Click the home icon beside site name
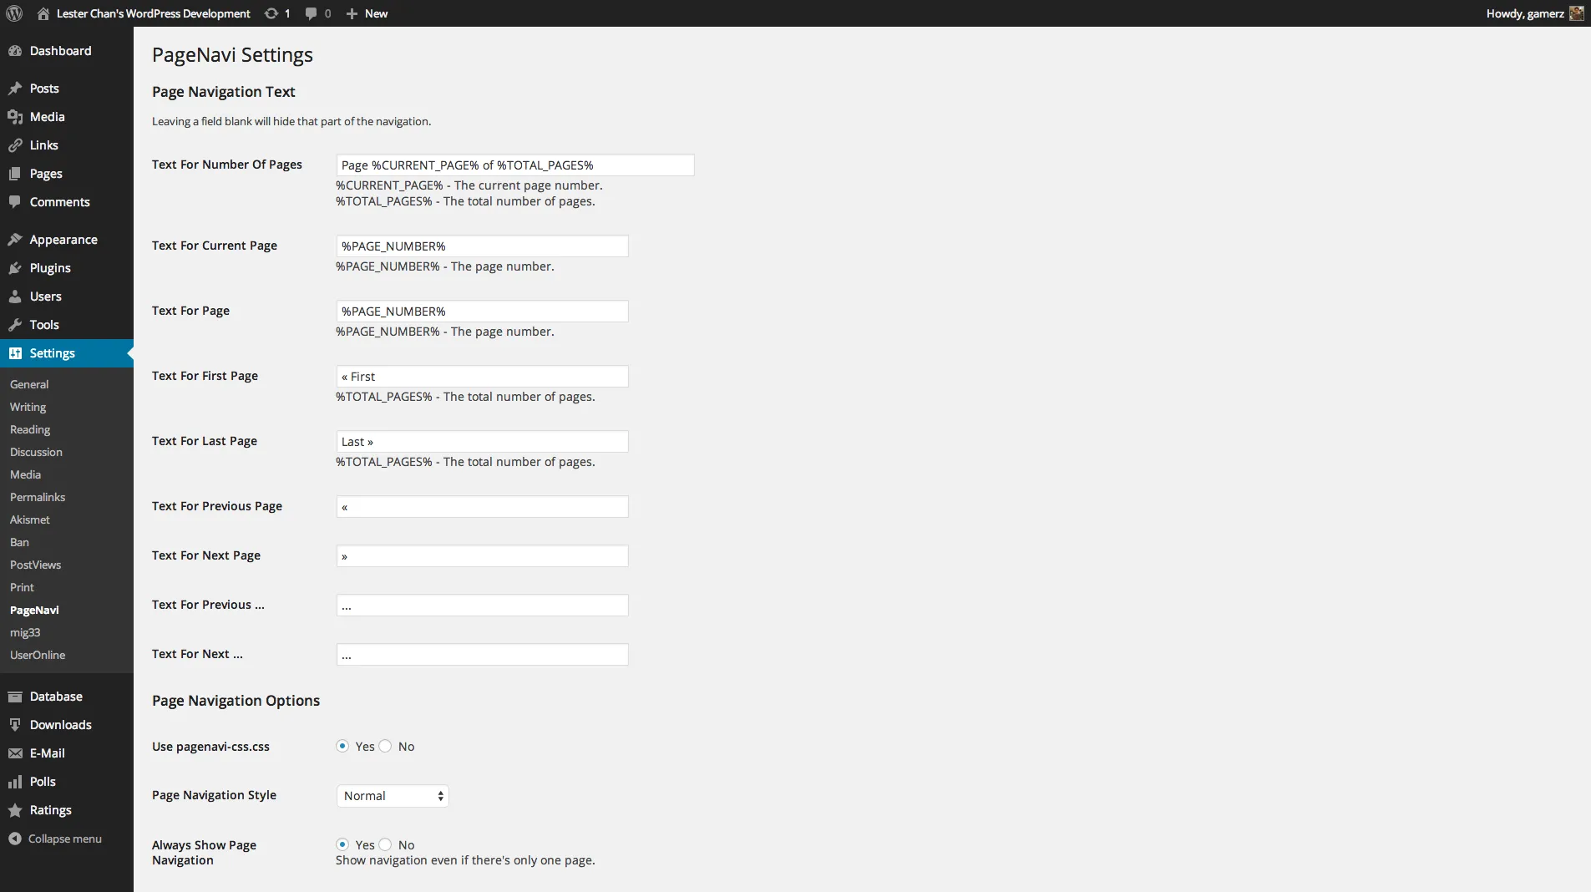Viewport: 1591px width, 892px height. [x=43, y=13]
